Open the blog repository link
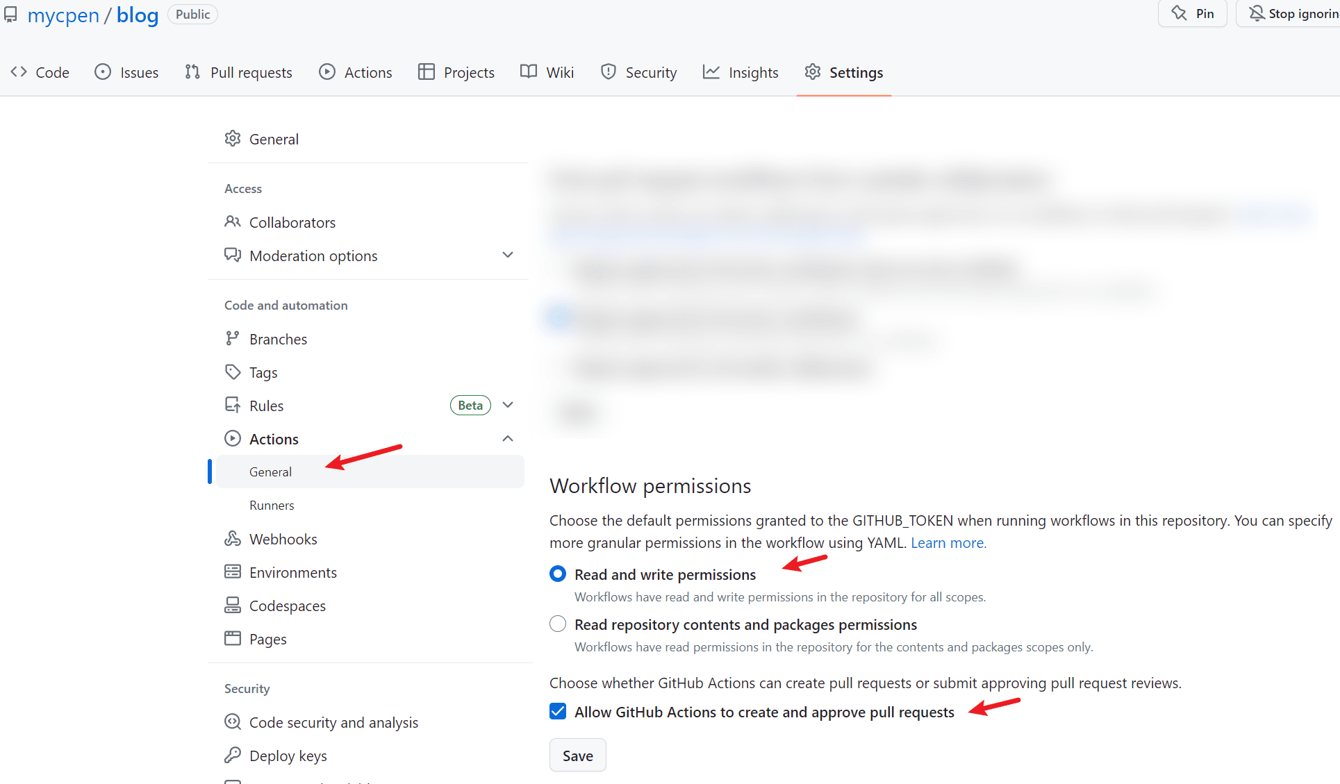 point(138,15)
